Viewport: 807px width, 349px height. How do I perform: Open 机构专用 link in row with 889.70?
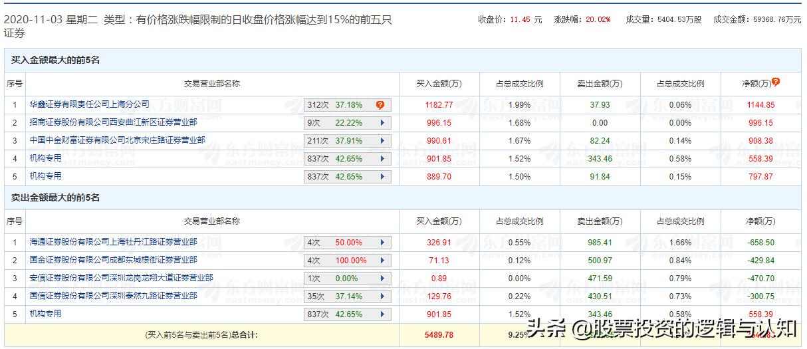pyautogui.click(x=45, y=176)
